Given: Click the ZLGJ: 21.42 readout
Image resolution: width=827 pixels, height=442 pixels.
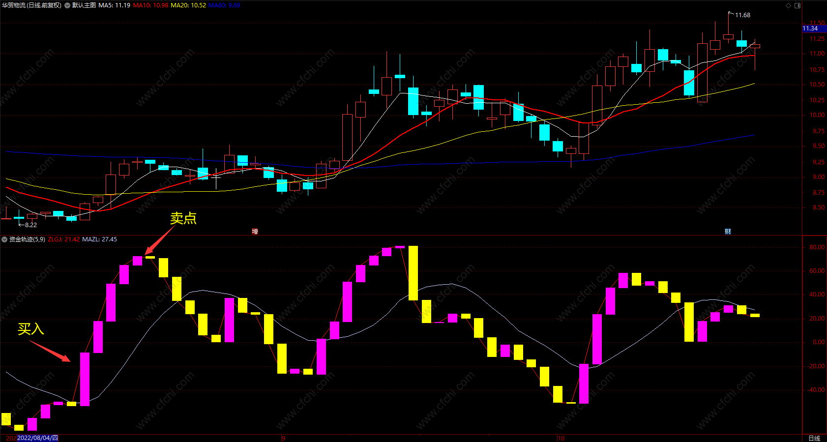Looking at the screenshot, I should [x=63, y=239].
